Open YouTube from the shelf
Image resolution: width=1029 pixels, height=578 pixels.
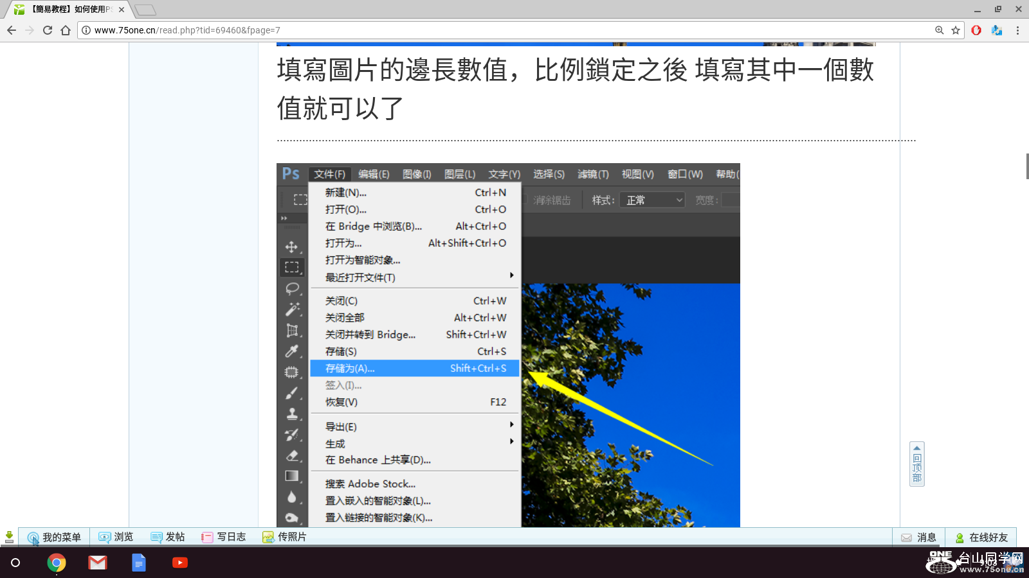(180, 563)
